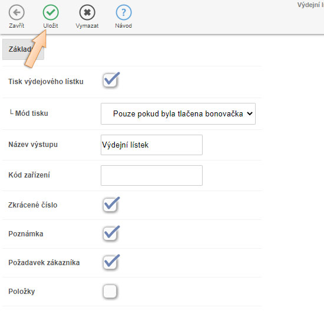Click the Název výstupu input field
Viewport: 324px width, 311px height.
coord(151,145)
